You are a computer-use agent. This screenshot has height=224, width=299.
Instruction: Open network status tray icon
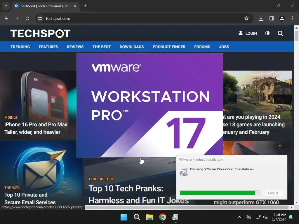click(x=258, y=217)
